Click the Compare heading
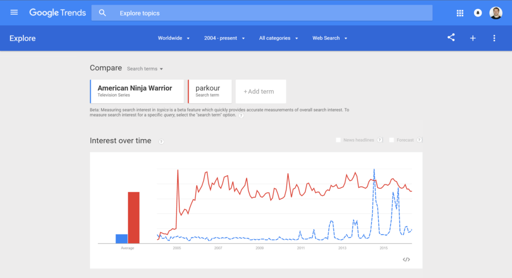 coord(106,68)
